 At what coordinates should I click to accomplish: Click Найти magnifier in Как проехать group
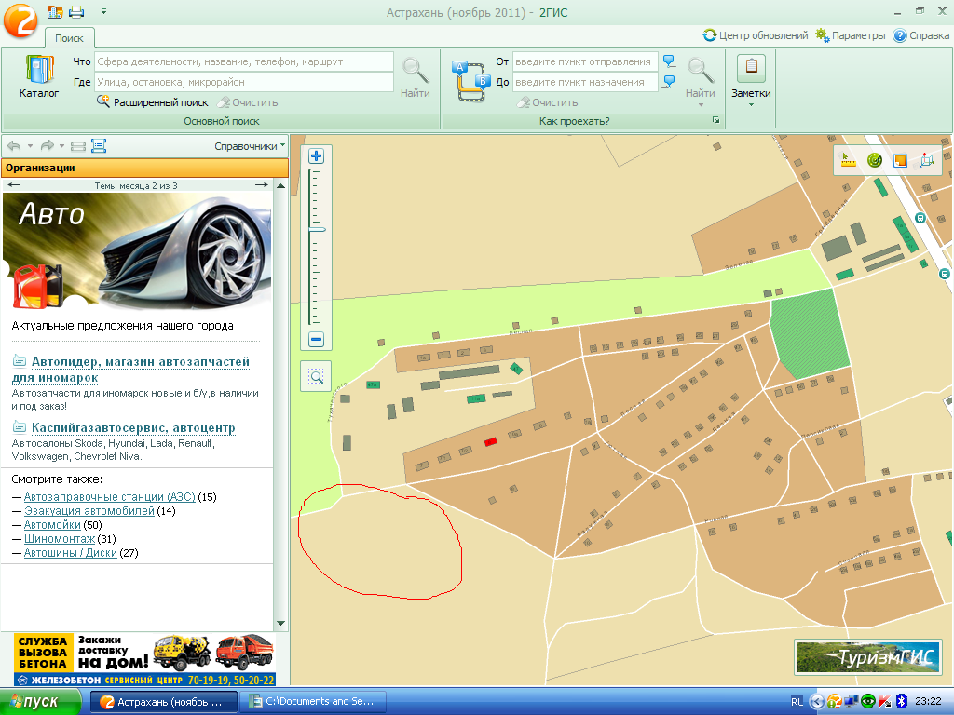[x=701, y=77]
